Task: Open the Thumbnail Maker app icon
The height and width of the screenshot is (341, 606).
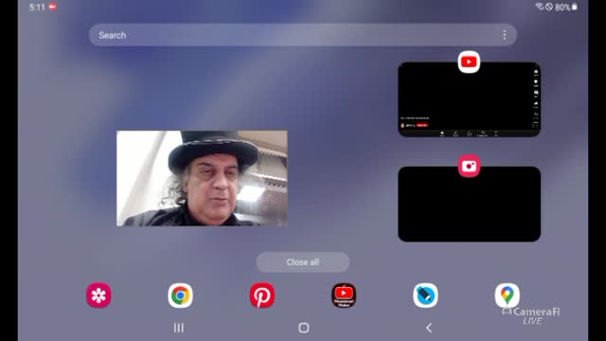Action: point(344,296)
